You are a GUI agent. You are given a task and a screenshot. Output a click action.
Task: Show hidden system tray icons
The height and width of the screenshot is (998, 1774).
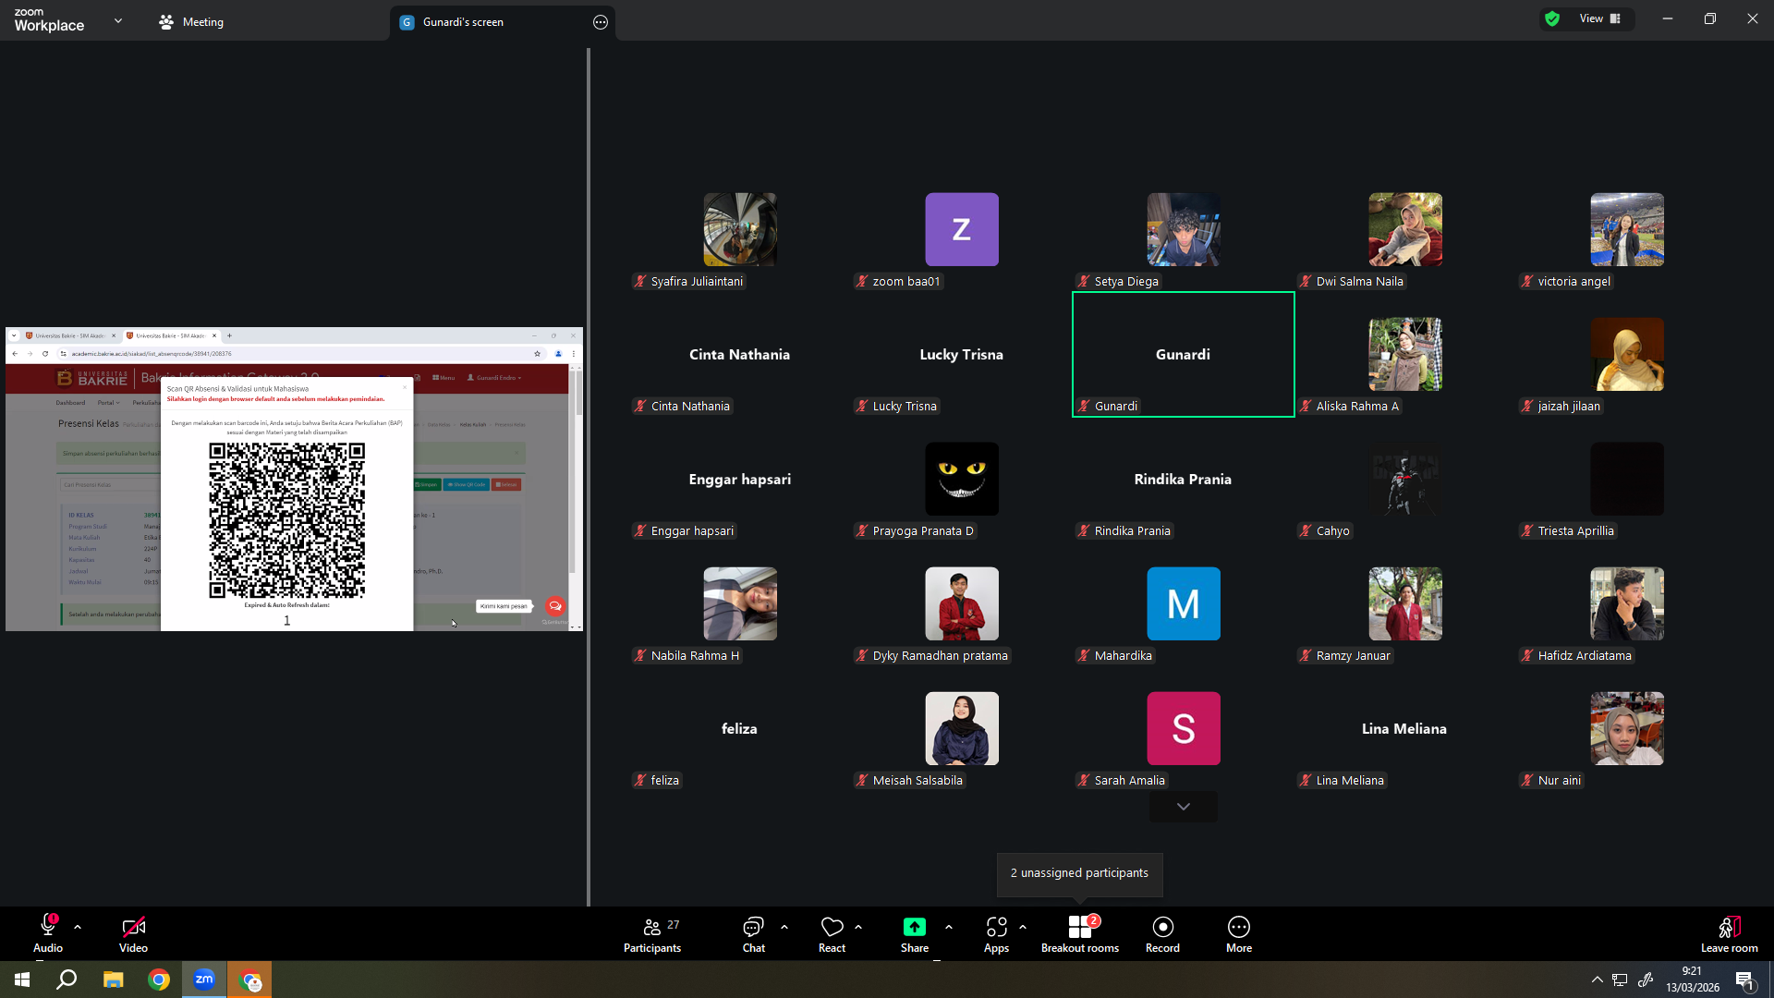coord(1597,980)
